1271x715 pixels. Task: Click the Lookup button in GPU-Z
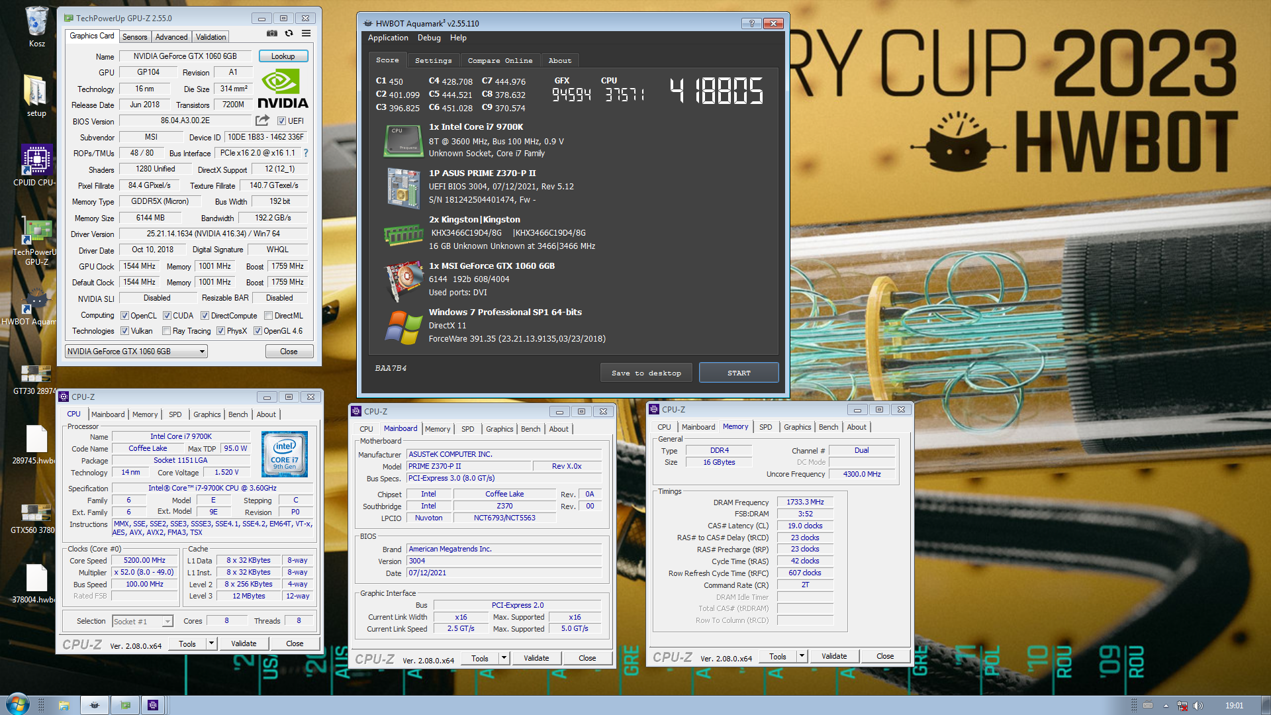[x=283, y=56]
